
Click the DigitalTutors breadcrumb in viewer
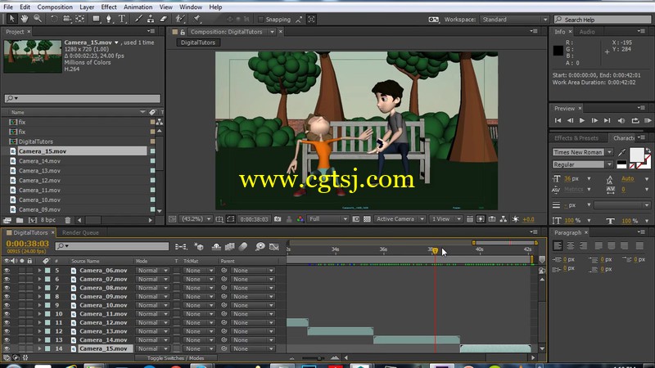click(198, 43)
